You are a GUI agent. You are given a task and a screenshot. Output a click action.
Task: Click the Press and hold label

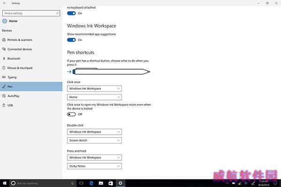(76, 151)
